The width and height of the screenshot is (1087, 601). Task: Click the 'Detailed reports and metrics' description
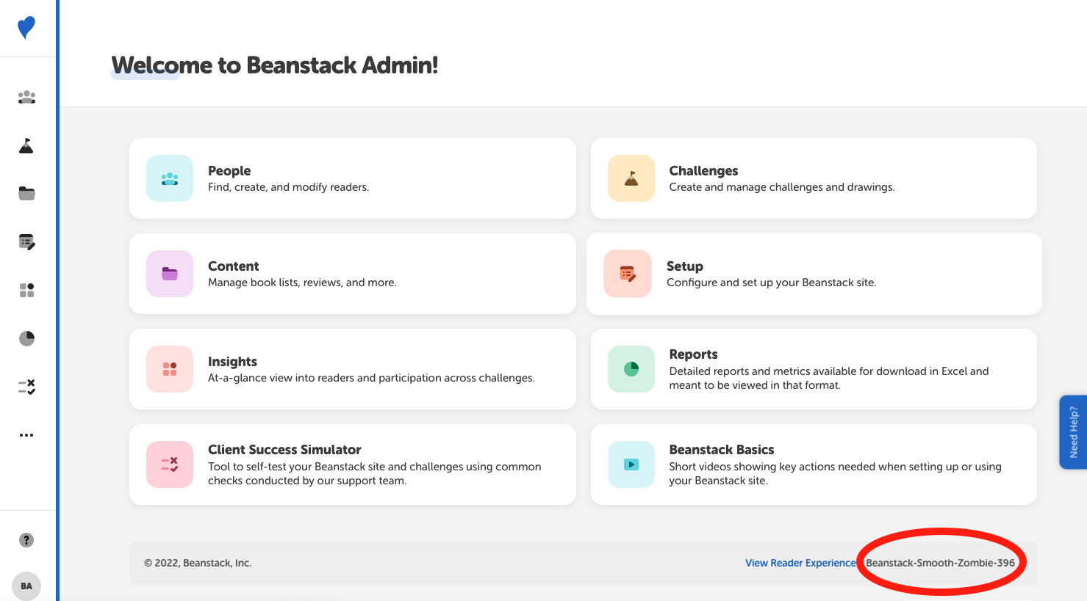pyautogui.click(x=829, y=378)
